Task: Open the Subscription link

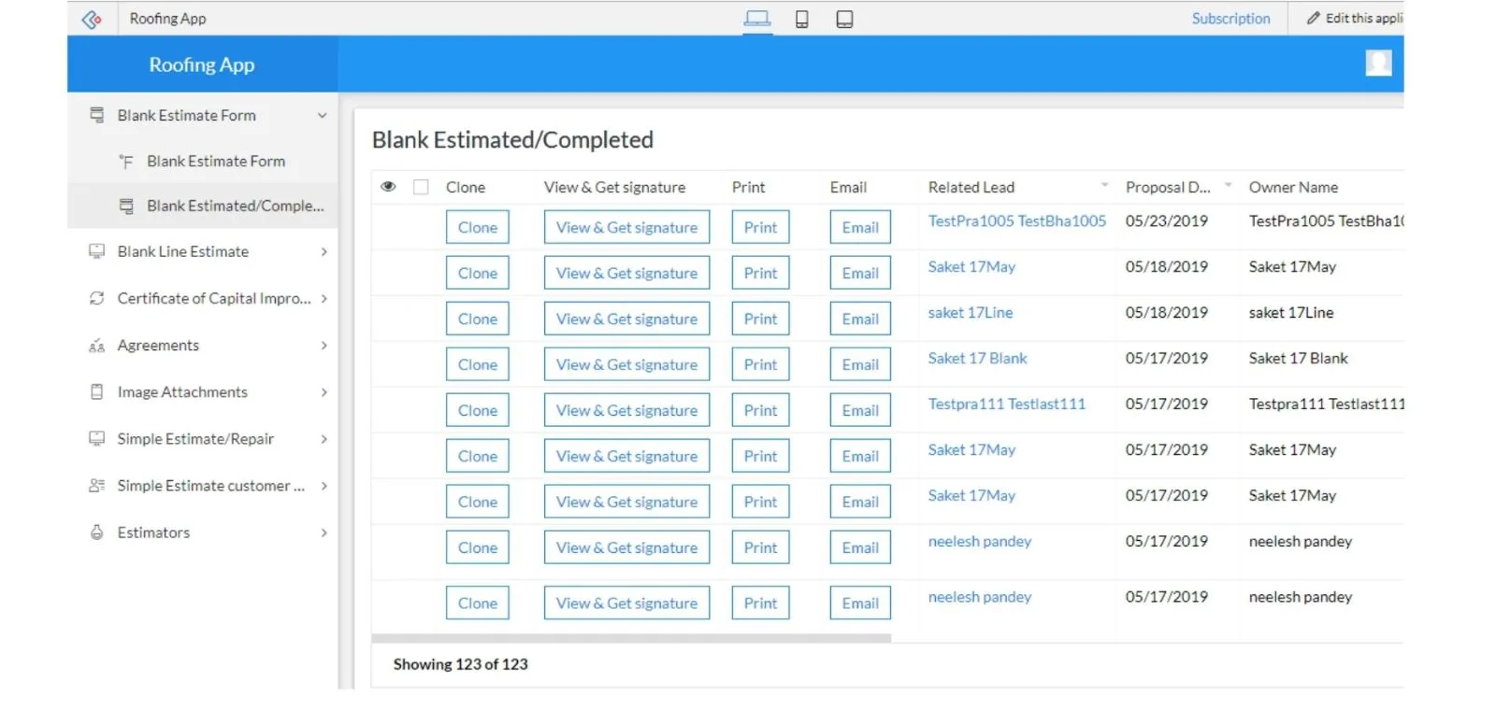Action: click(1230, 19)
